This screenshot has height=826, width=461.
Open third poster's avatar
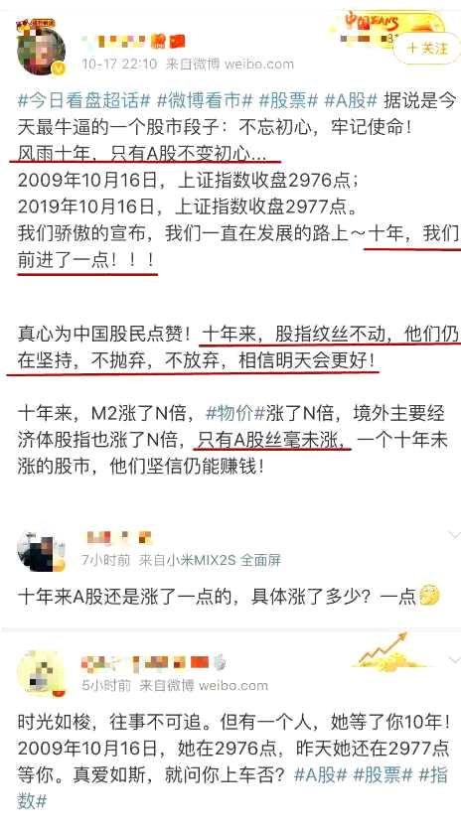(41, 674)
